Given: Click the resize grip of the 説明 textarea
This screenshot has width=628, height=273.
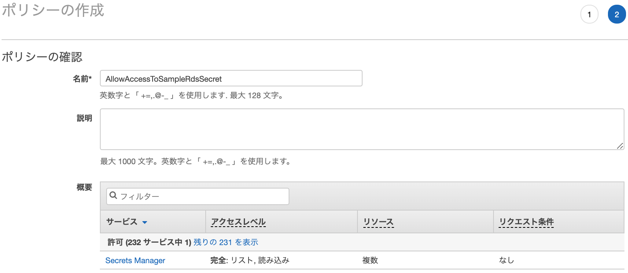Looking at the screenshot, I should point(620,147).
